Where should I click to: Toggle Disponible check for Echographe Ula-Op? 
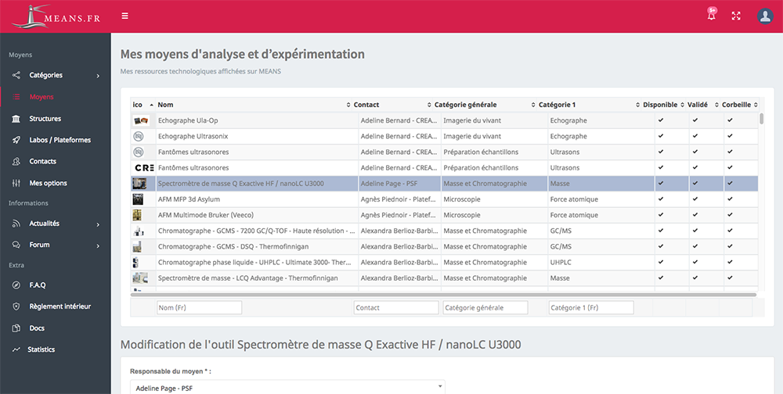661,120
